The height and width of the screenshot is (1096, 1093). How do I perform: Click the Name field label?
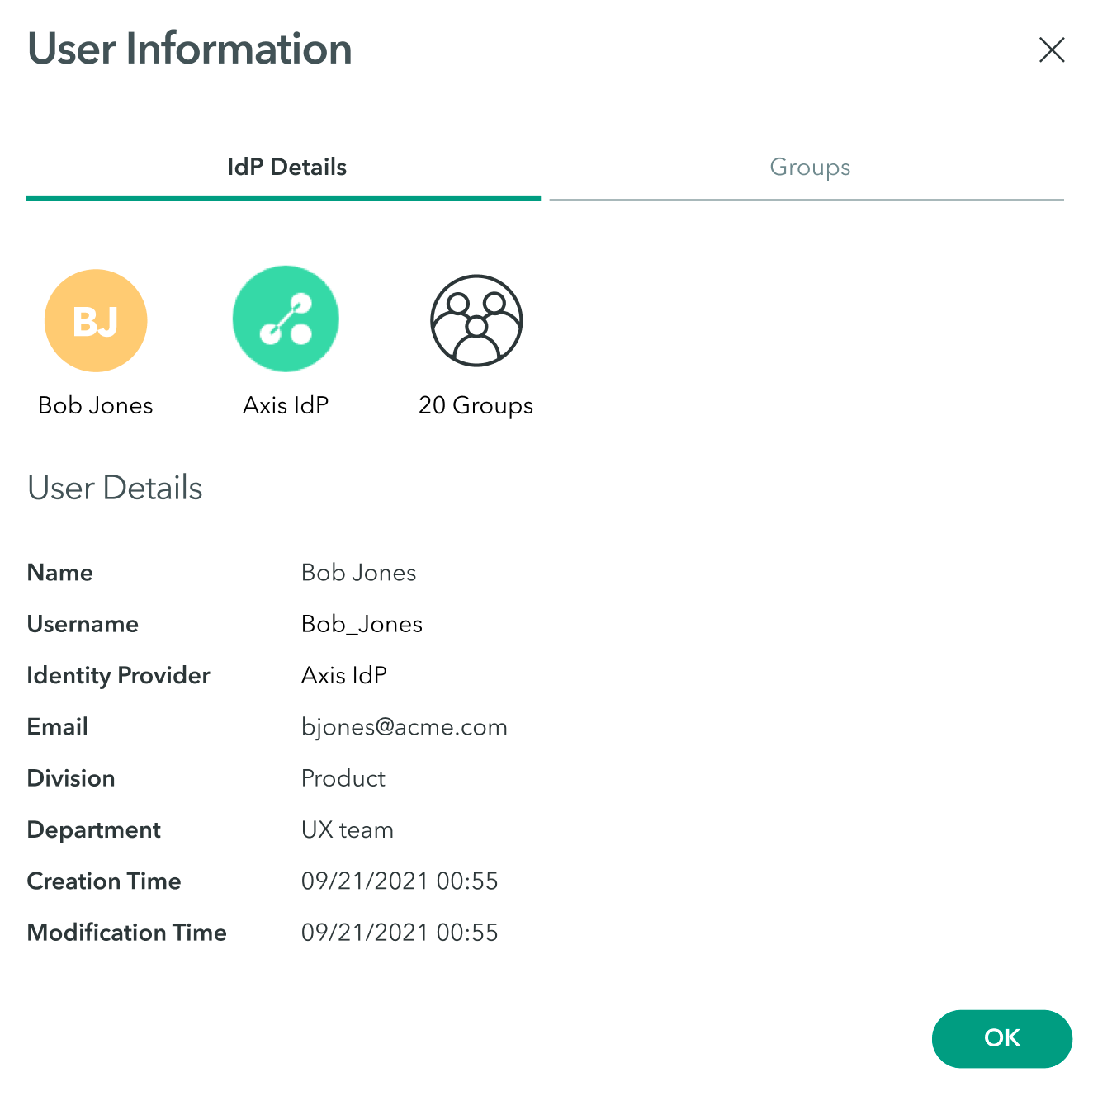coord(60,573)
